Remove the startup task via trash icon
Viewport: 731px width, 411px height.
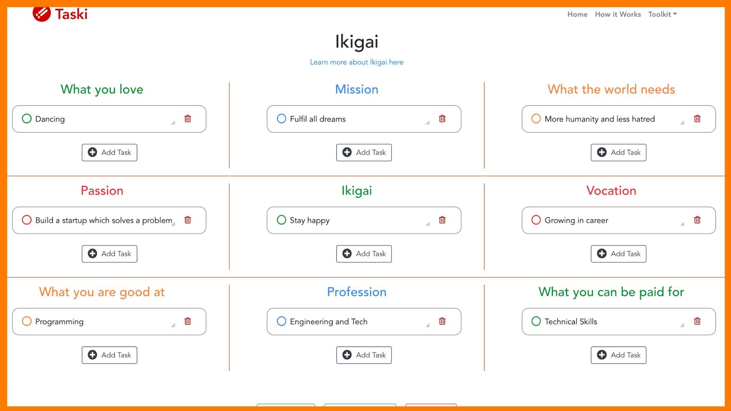(x=188, y=220)
